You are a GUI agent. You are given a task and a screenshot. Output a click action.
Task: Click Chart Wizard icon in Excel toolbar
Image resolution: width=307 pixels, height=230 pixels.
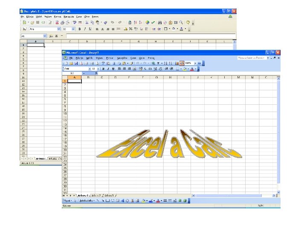click(x=177, y=63)
